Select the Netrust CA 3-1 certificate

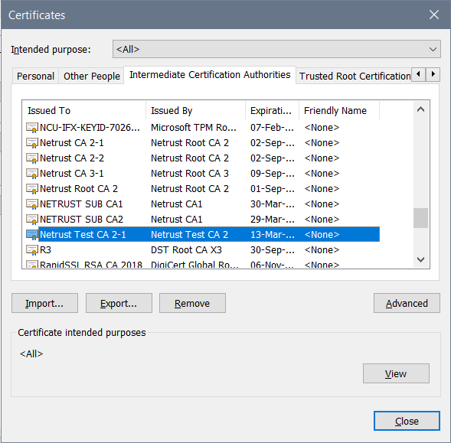72,174
